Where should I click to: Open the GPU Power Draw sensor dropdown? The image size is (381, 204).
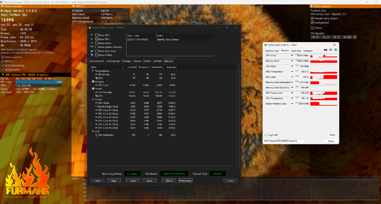click(292, 93)
